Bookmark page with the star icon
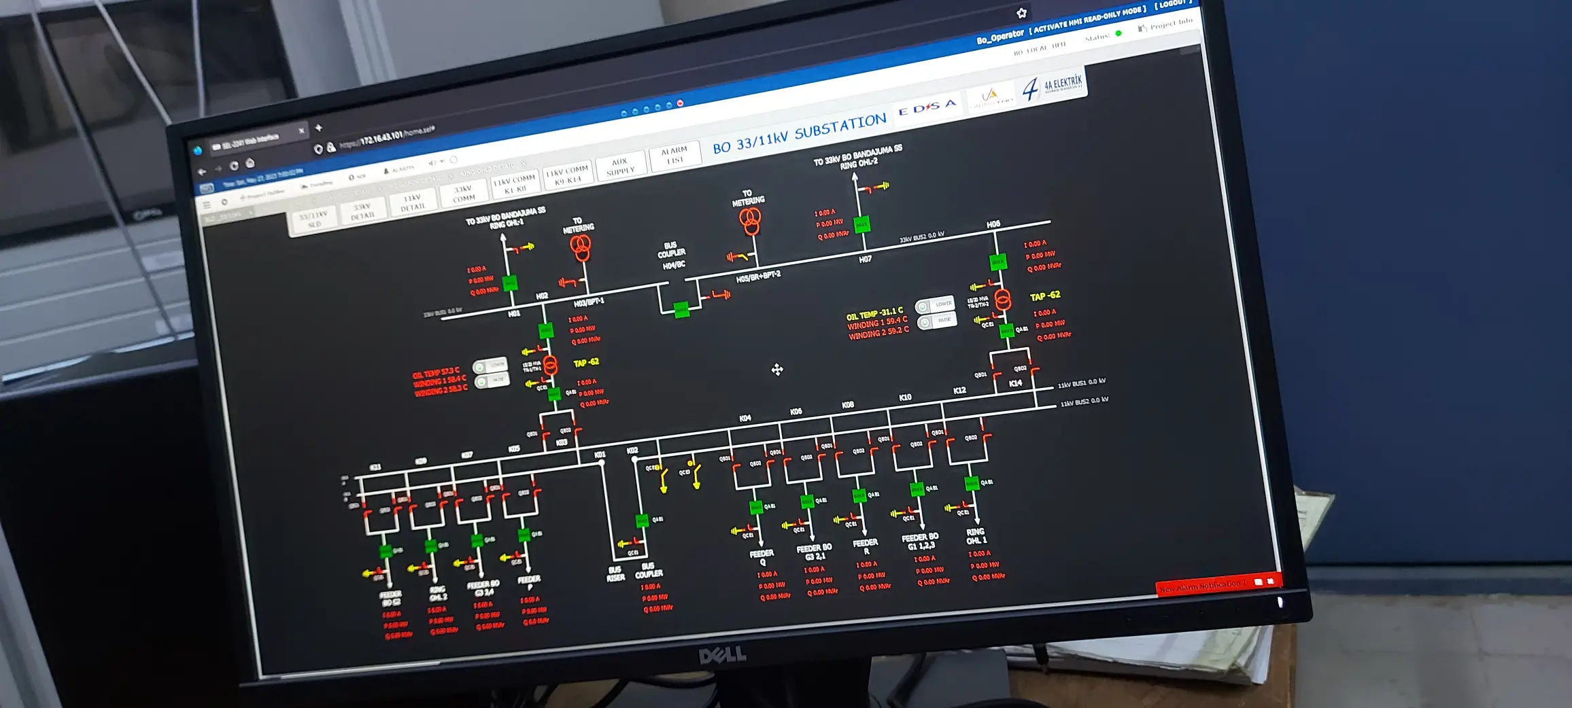This screenshot has height=708, width=1572. (1021, 13)
